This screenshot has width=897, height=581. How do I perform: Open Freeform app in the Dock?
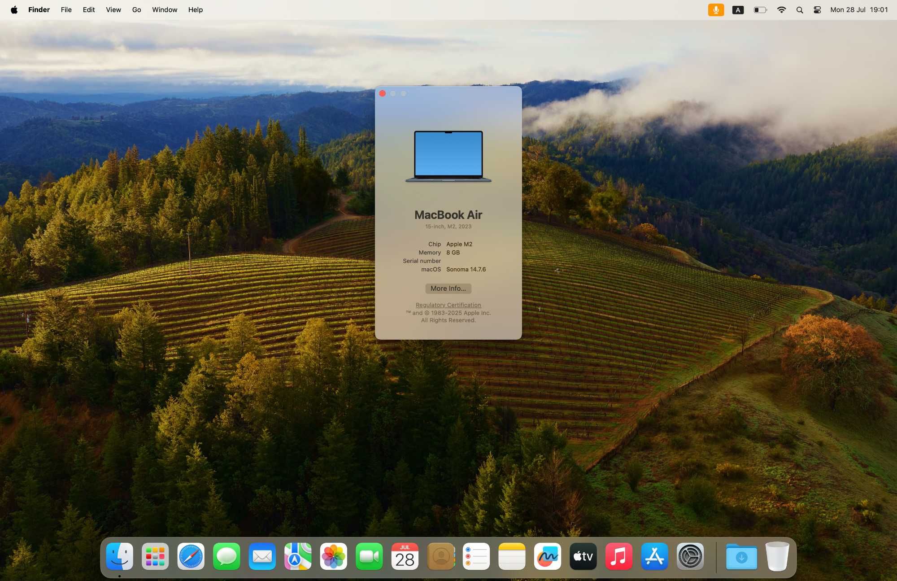(x=548, y=556)
